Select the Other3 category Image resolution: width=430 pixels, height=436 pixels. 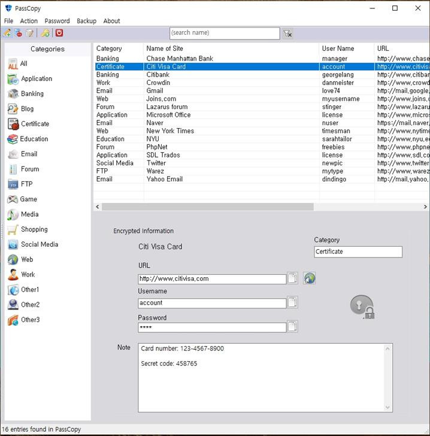[x=23, y=320]
